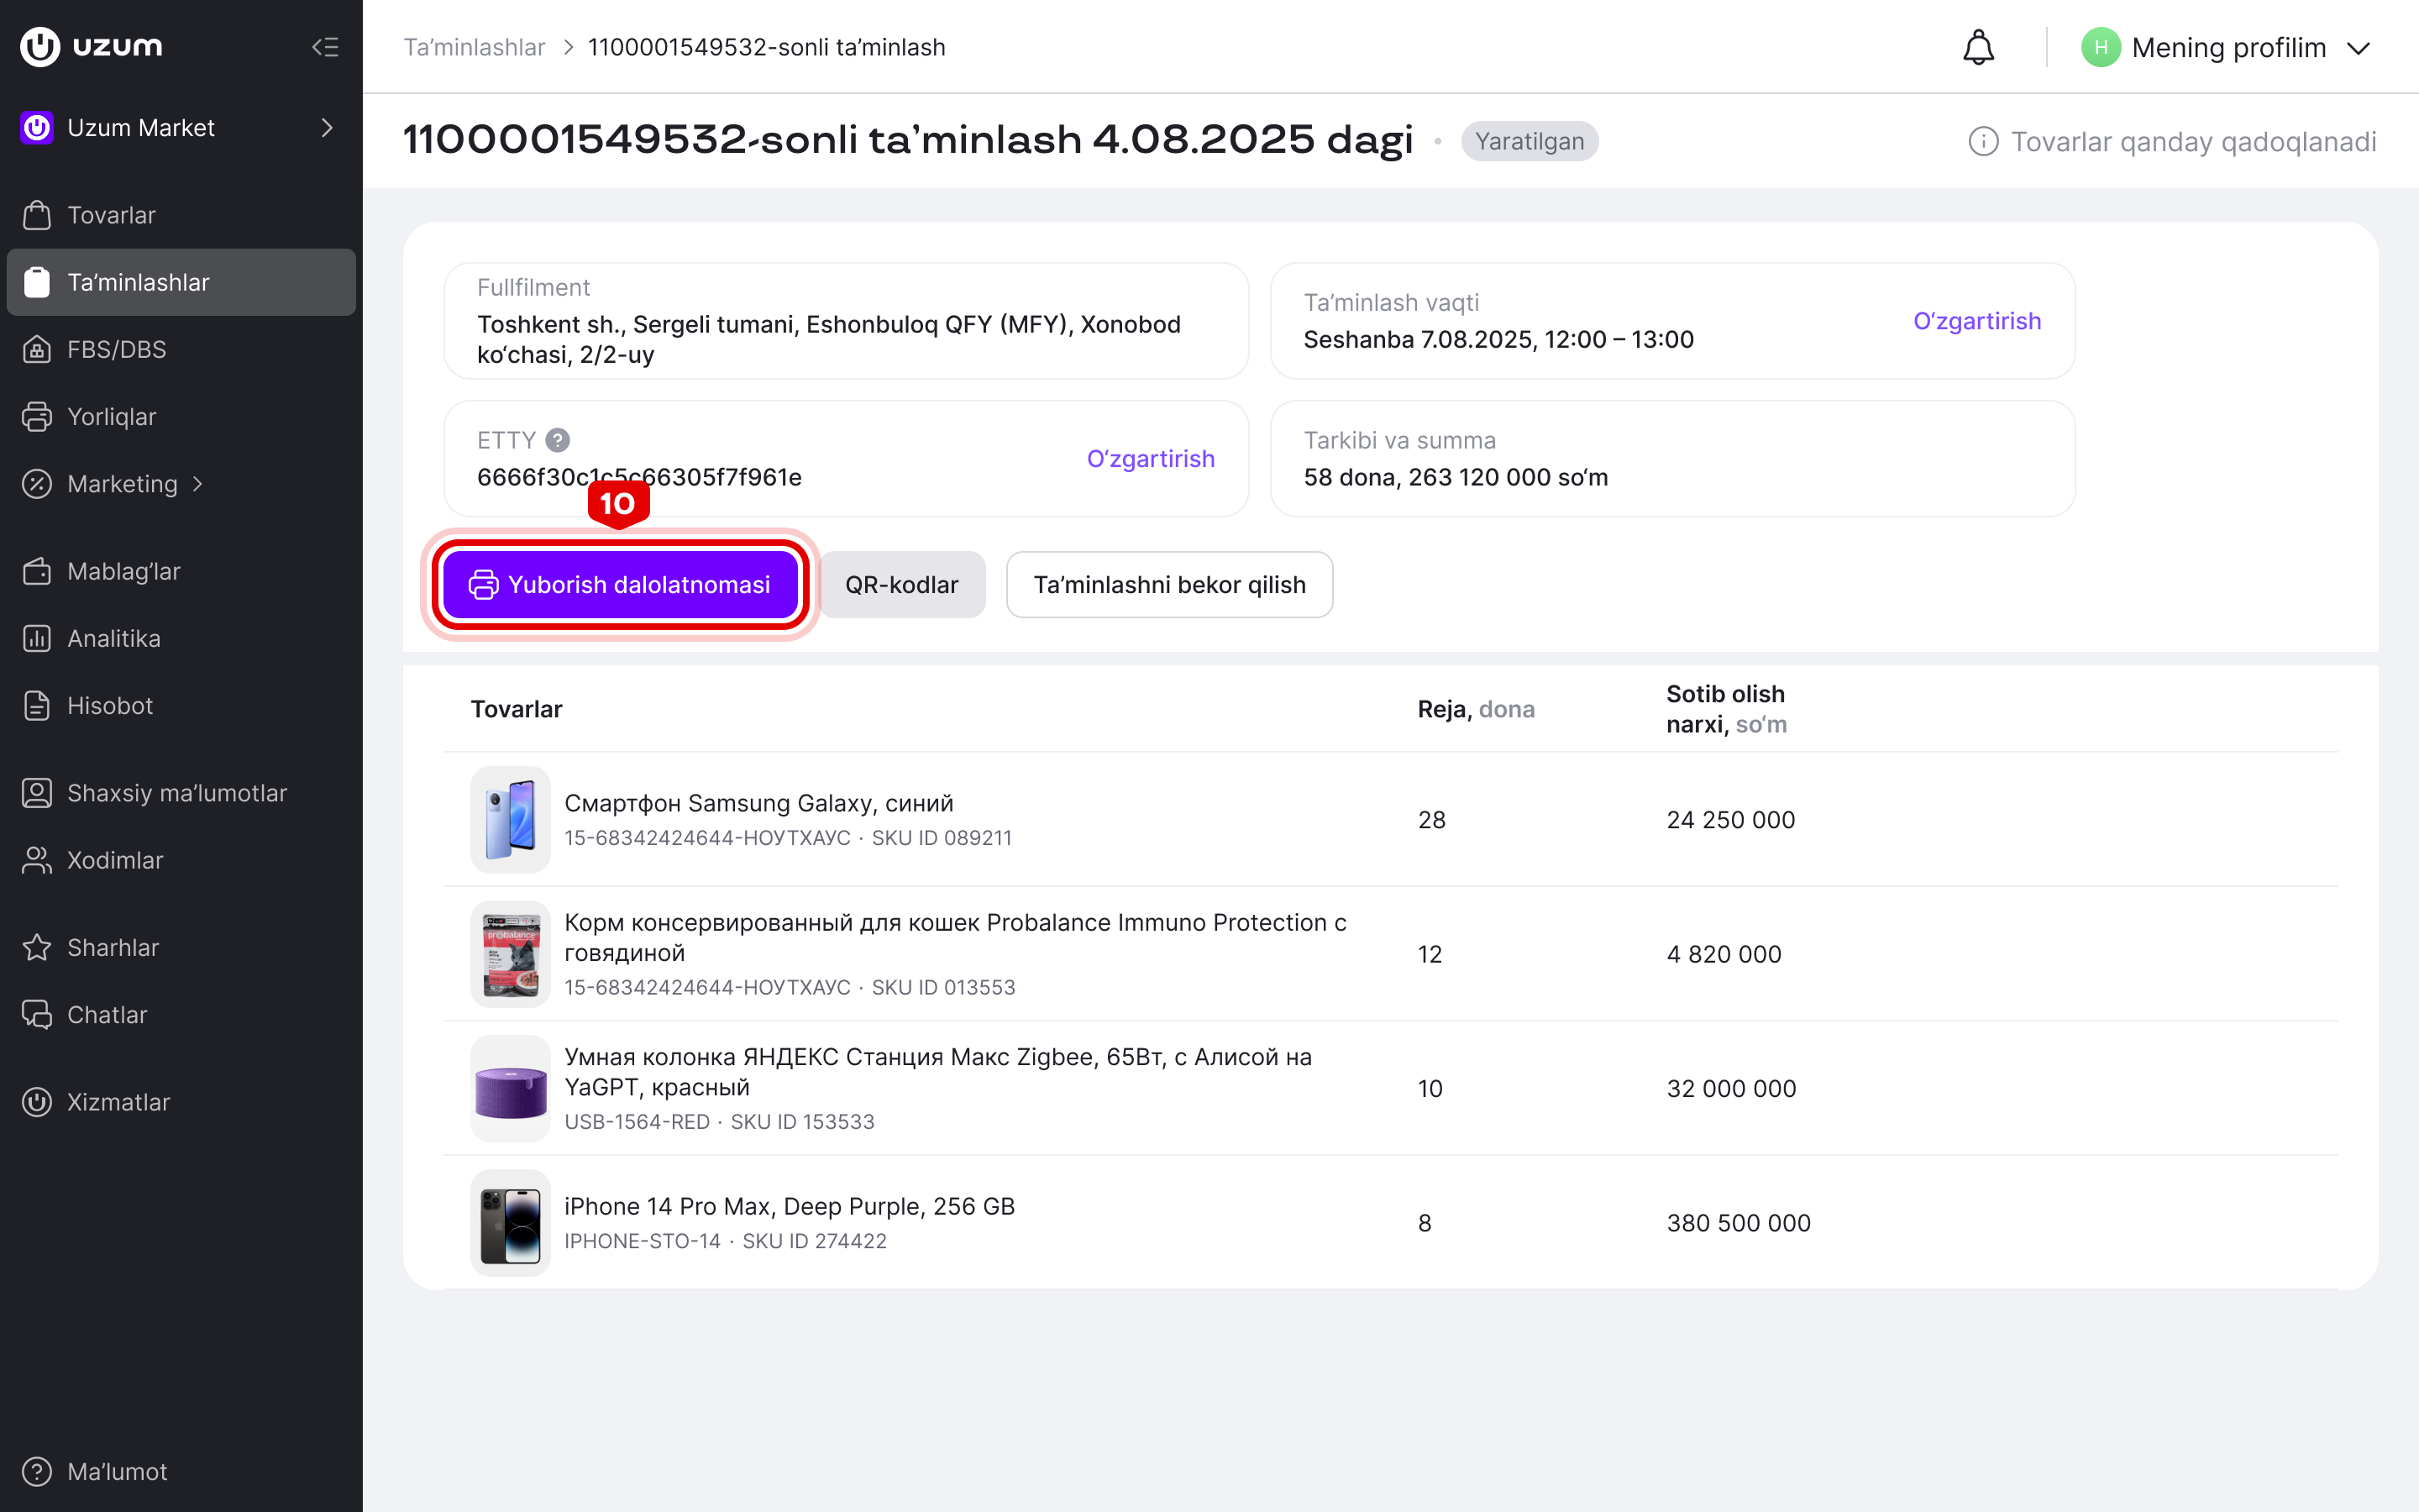Click the iPhone price 380 500 000
The height and width of the screenshot is (1512, 2419).
(x=1739, y=1223)
